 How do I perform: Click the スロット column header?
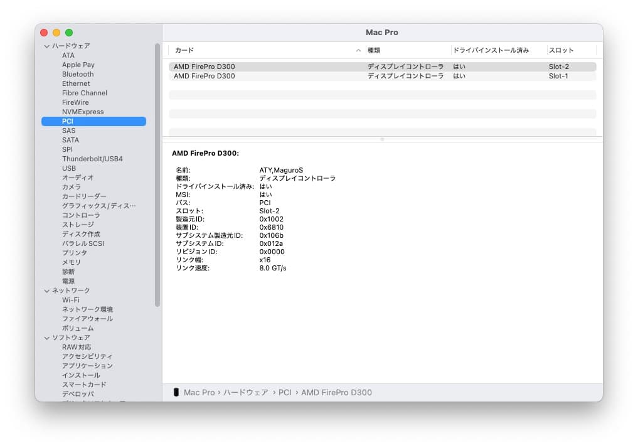coord(559,50)
